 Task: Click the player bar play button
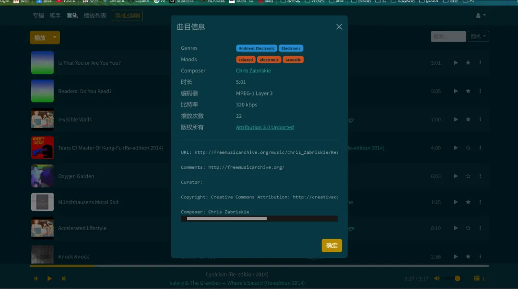49,278
